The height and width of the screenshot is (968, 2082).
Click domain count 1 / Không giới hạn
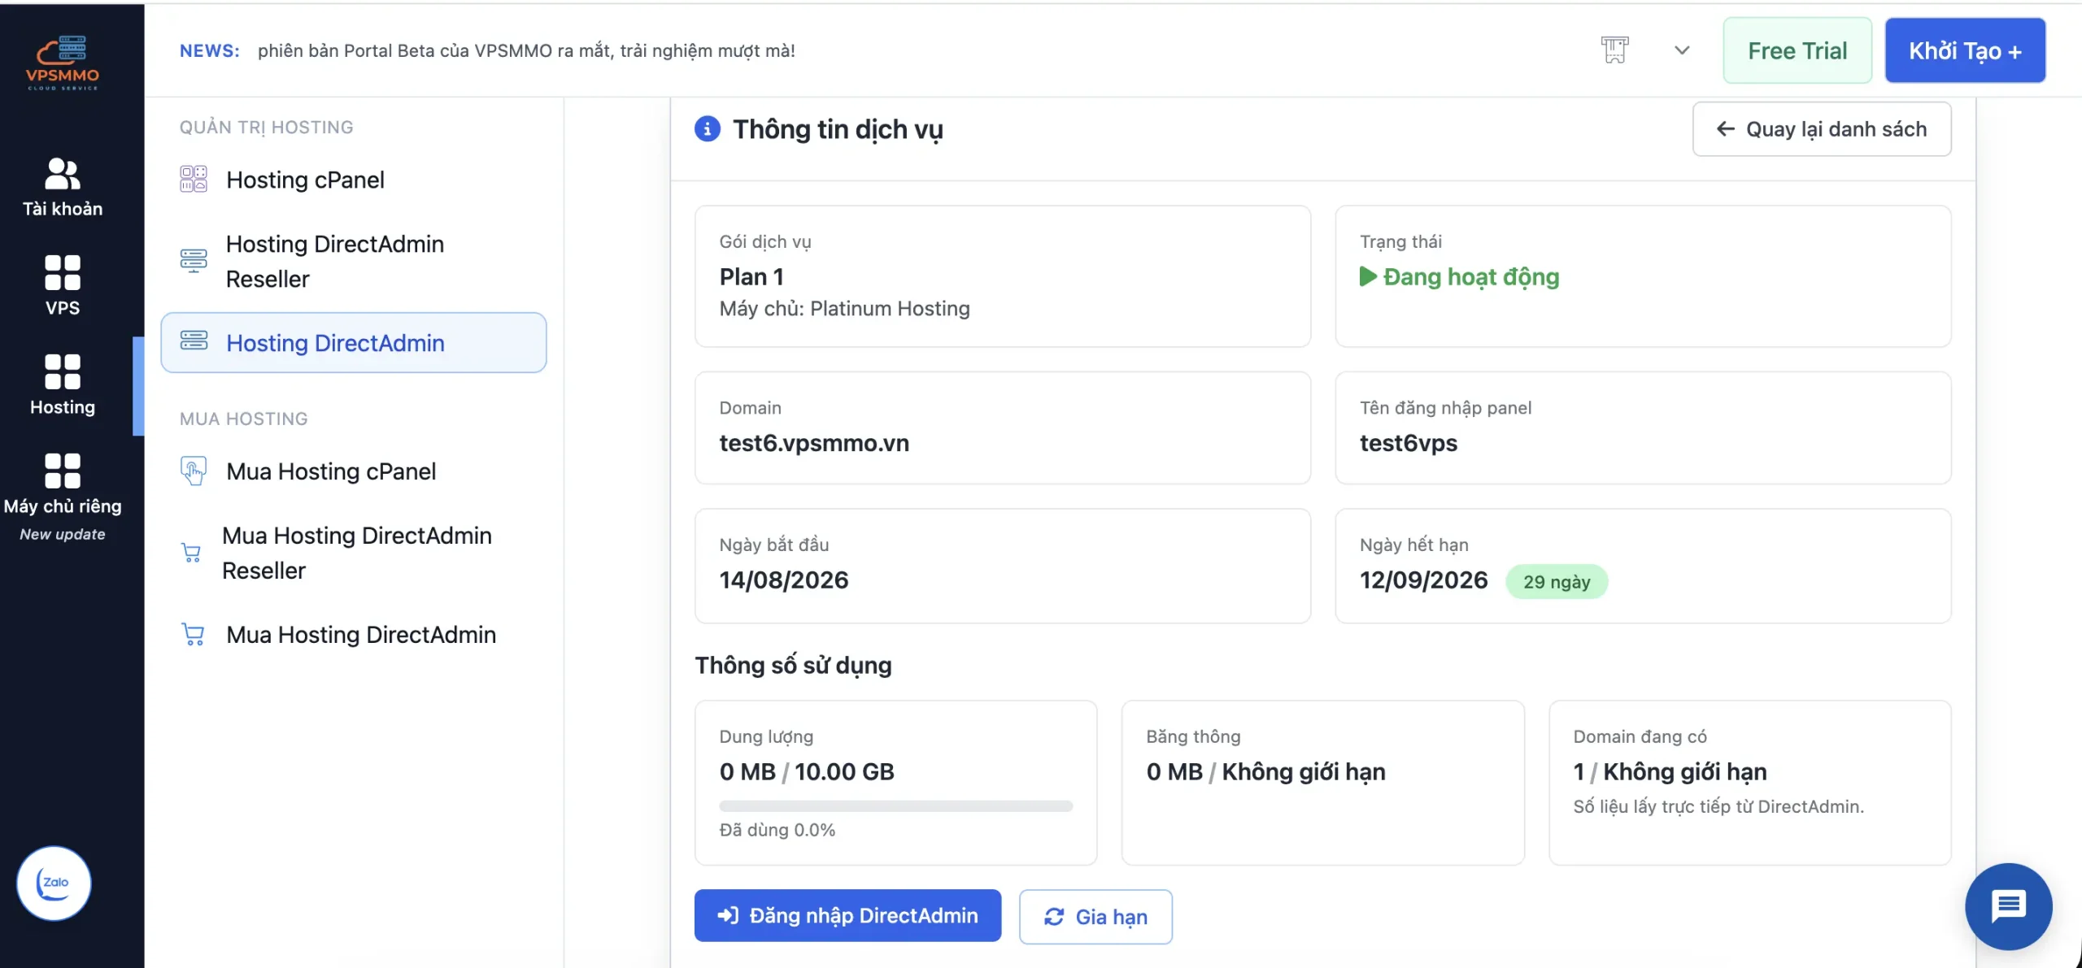point(1670,771)
